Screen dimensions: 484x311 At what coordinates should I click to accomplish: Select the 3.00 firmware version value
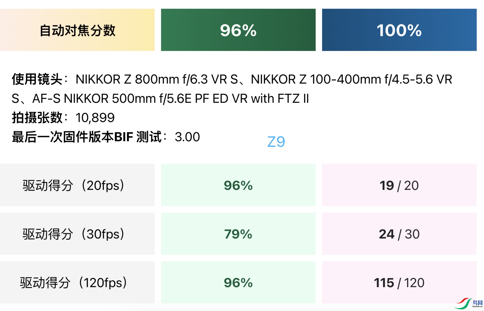pyautogui.click(x=187, y=137)
